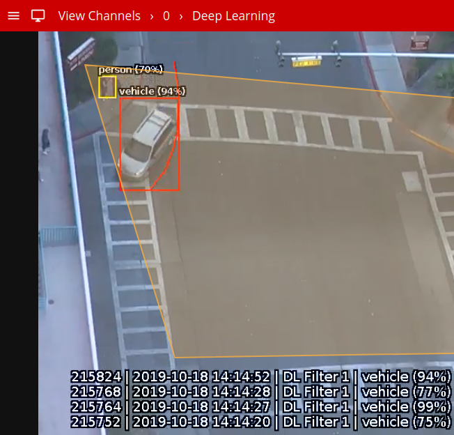Viewport: 454px width, 435px height.
Task: Click the white car in red box
Action: point(146,145)
